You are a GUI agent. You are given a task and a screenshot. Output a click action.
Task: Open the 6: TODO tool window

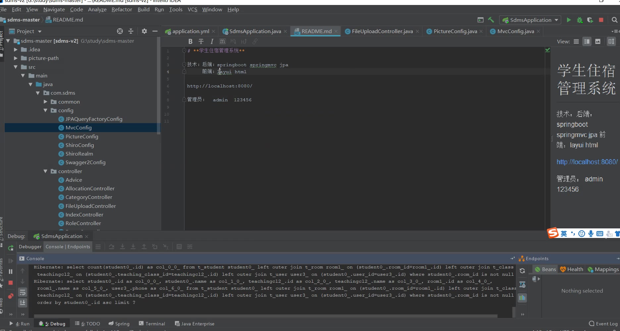pos(87,324)
